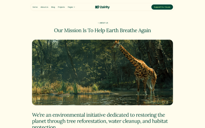The height and width of the screenshot is (128, 205).
Task: Click the Zairity leaf logo icon
Action: point(97,7)
